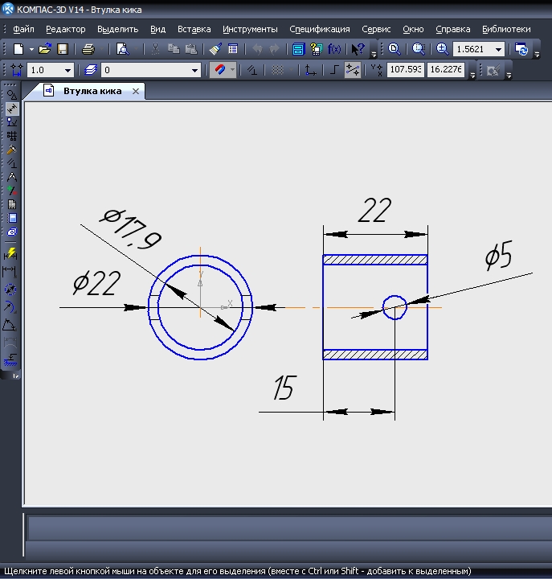Select the ø5 dimension text
The width and height of the screenshot is (552, 579).
click(499, 255)
